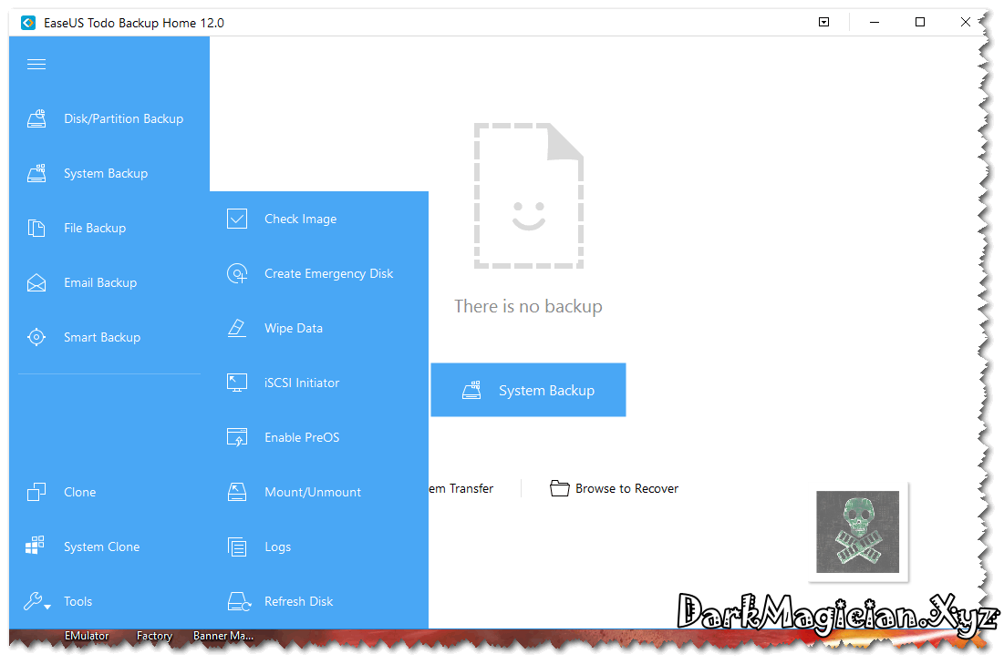Viewport: 1004px width, 664px height.
Task: Open title bar dropdown menu button
Action: click(824, 23)
